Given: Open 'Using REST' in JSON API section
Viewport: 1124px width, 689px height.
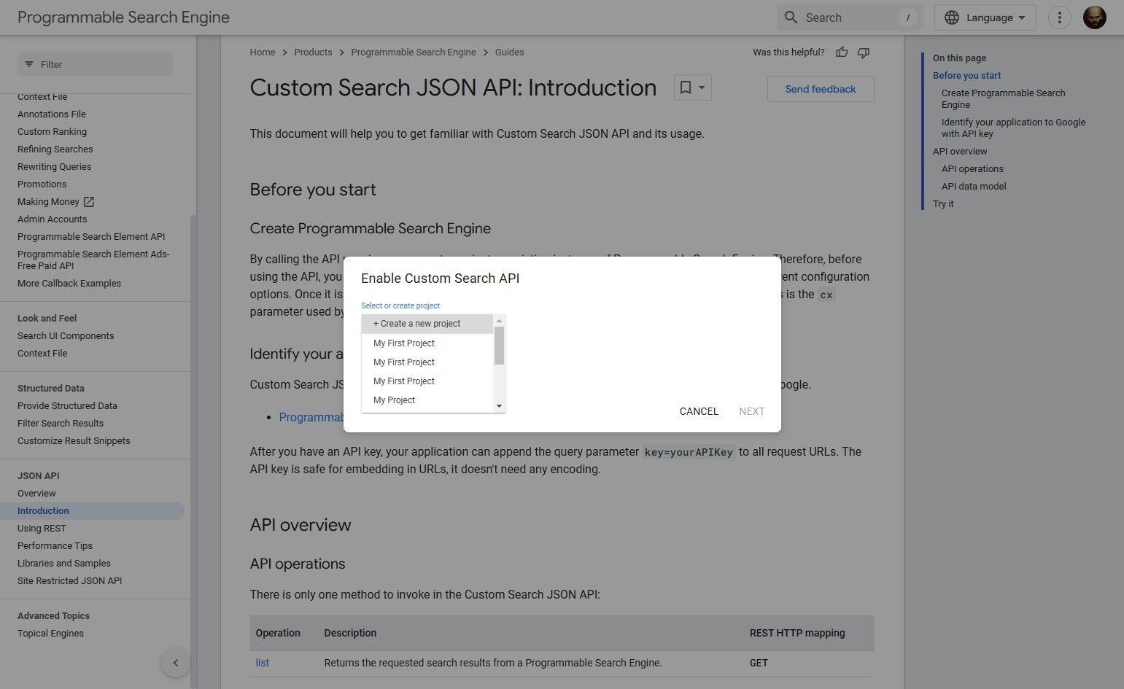Looking at the screenshot, I should 42,529.
